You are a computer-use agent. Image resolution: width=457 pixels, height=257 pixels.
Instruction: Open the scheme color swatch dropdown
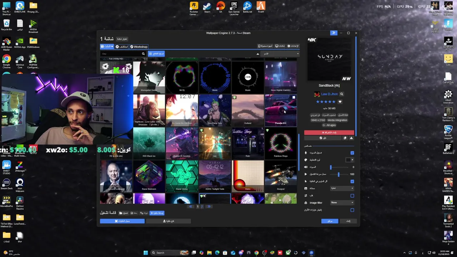coord(350,160)
